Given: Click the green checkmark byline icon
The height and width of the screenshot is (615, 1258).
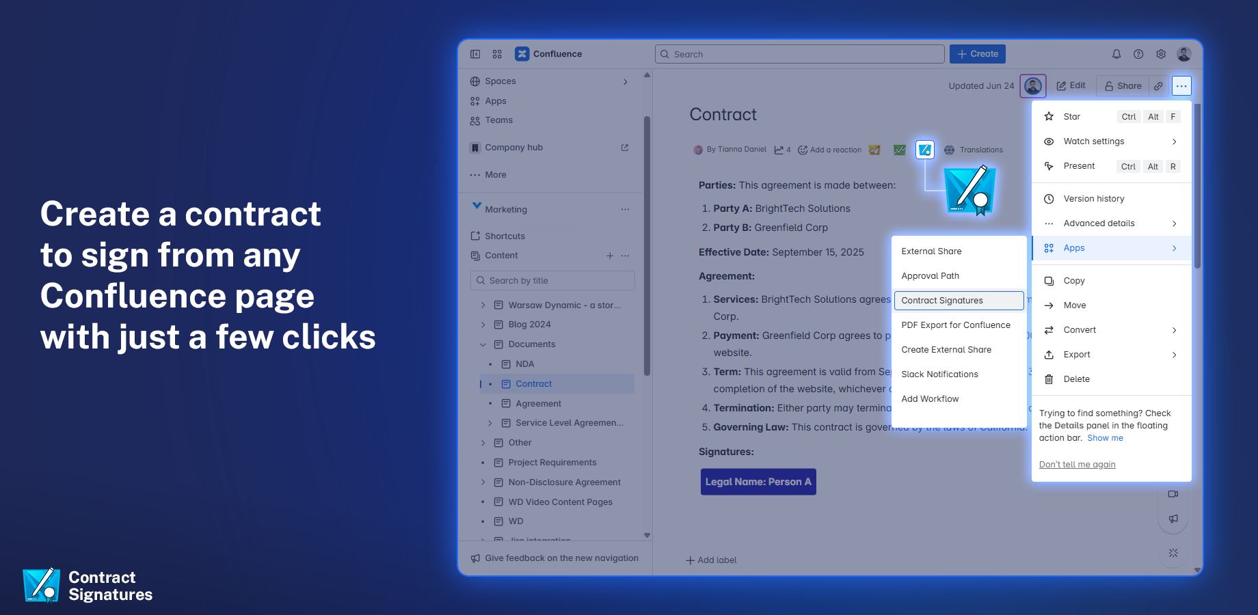Looking at the screenshot, I should (900, 150).
